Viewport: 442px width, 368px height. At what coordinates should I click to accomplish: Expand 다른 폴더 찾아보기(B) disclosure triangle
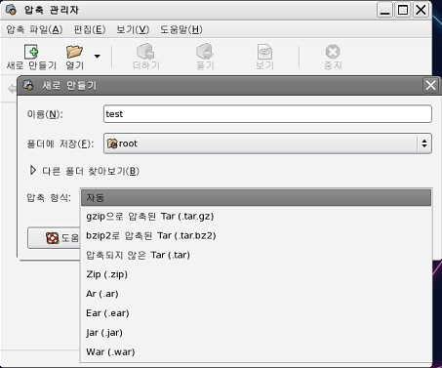[x=32, y=170]
